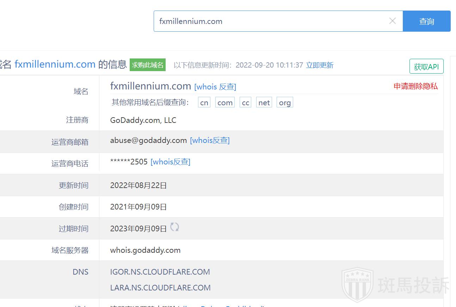Viewport: 456px width, 307px height.
Task: Click the blue 查询 search button
Action: point(426,21)
